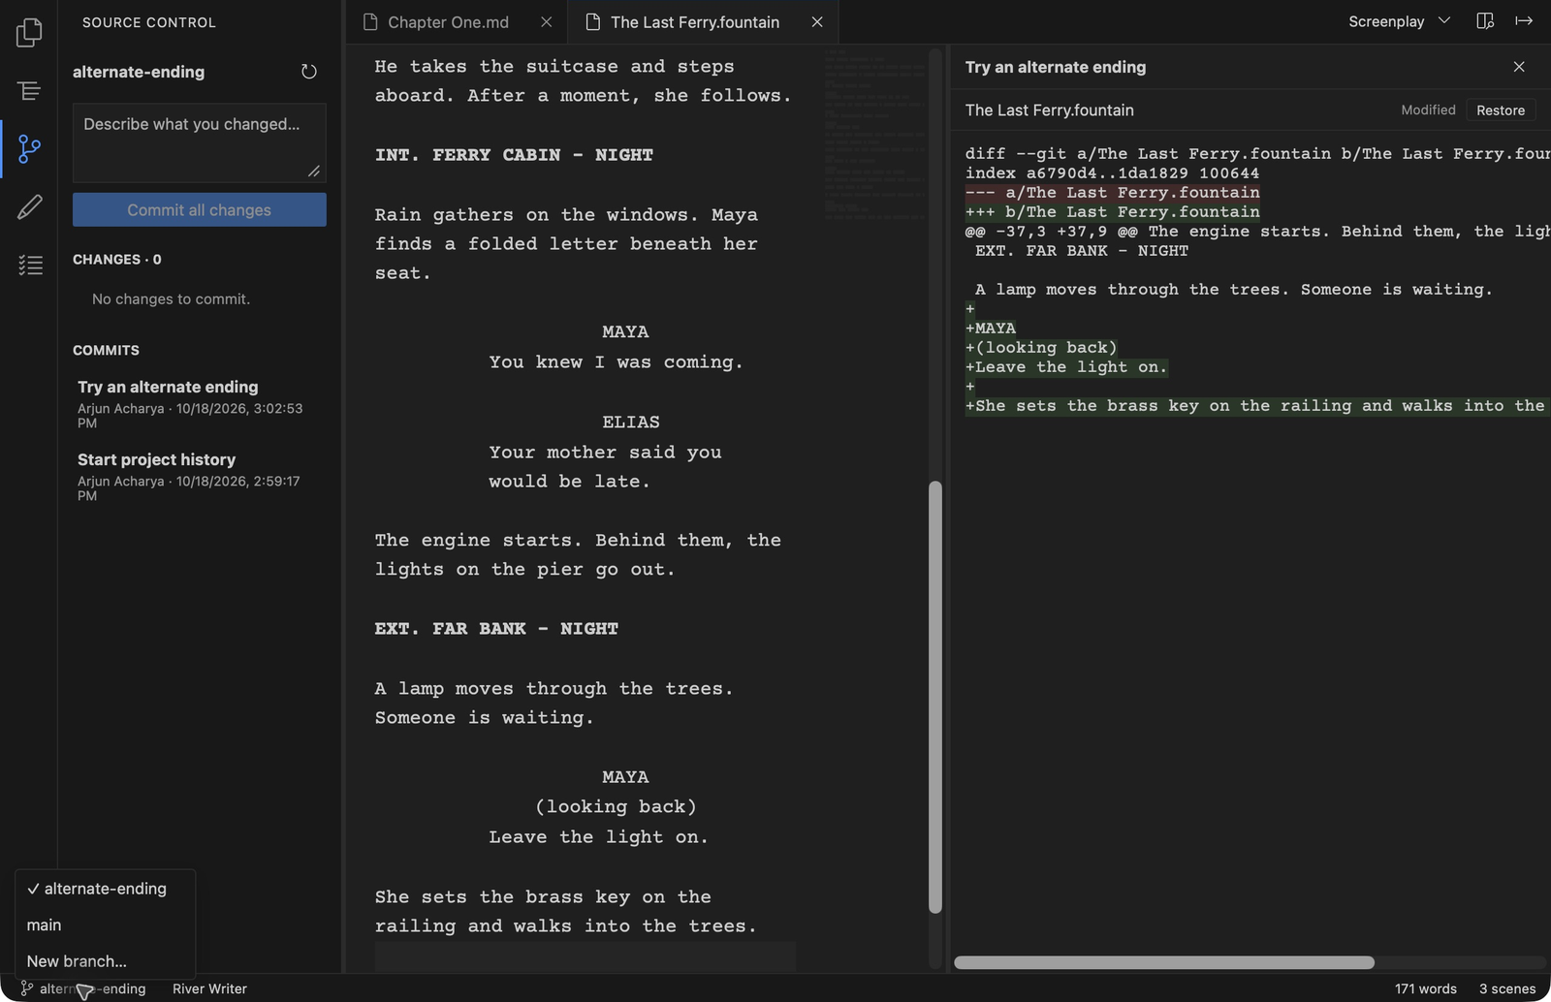Click the branch icon in status bar

pos(27,988)
